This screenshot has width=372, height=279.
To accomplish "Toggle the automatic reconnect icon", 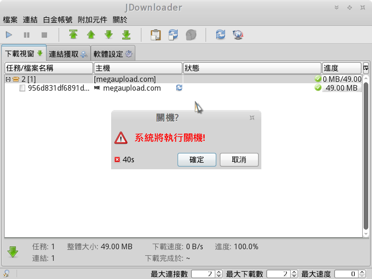I will (173, 34).
